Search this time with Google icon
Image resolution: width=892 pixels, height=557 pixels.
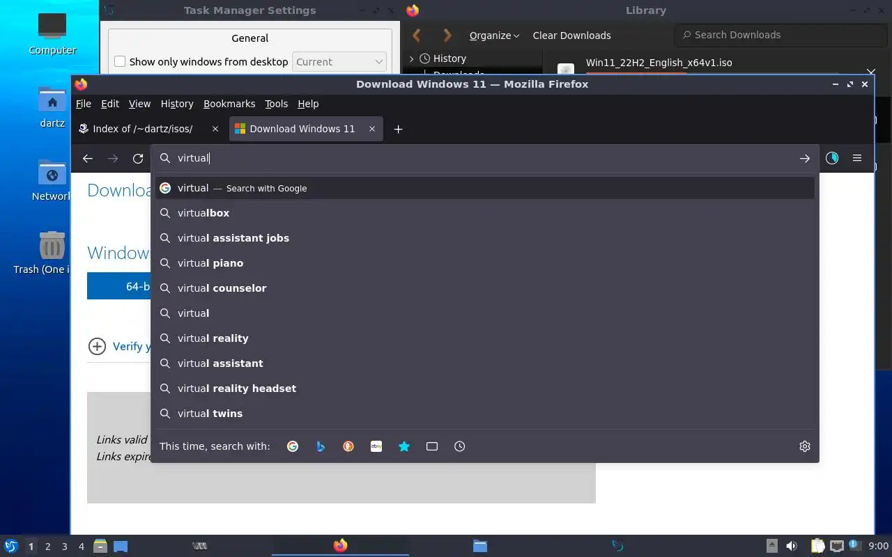293,446
